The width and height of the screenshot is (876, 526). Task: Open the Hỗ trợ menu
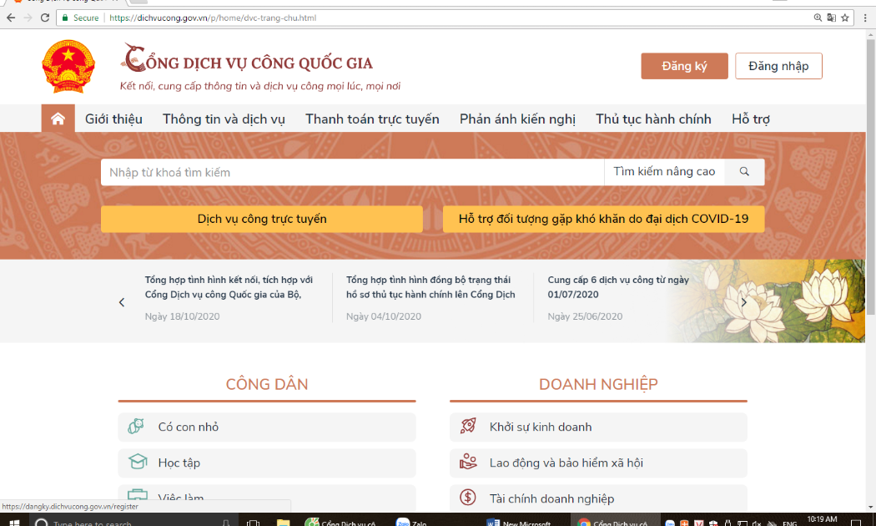click(x=751, y=119)
